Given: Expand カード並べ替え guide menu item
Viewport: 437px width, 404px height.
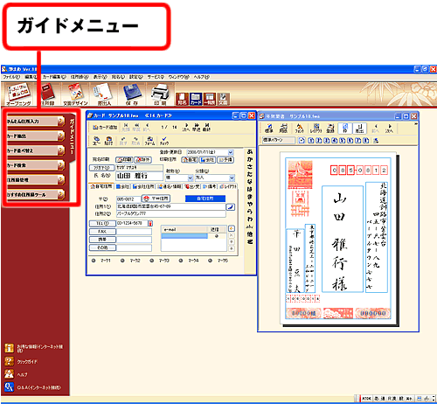Looking at the screenshot, I should point(35,150).
